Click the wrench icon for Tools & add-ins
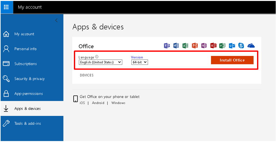The image size is (276, 142). [6, 123]
